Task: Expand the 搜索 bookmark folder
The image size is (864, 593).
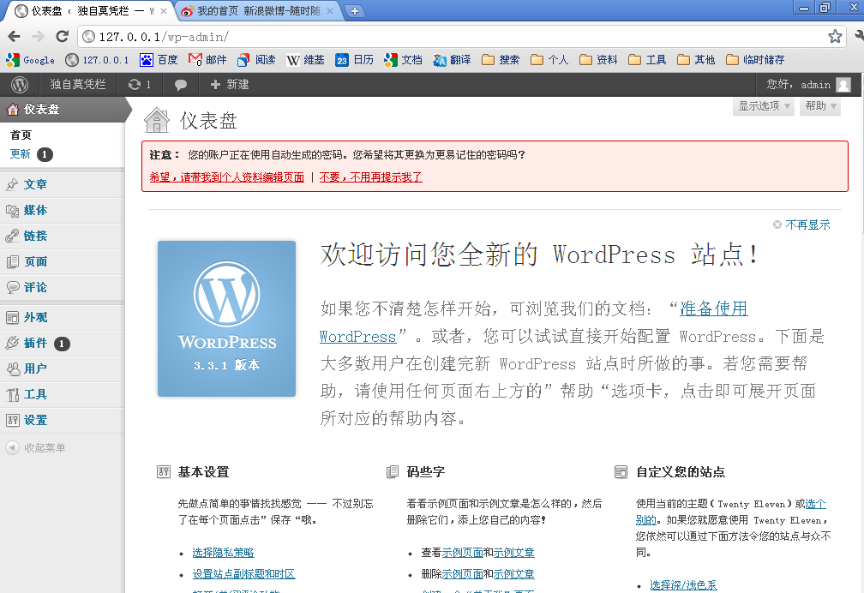Action: click(501, 59)
